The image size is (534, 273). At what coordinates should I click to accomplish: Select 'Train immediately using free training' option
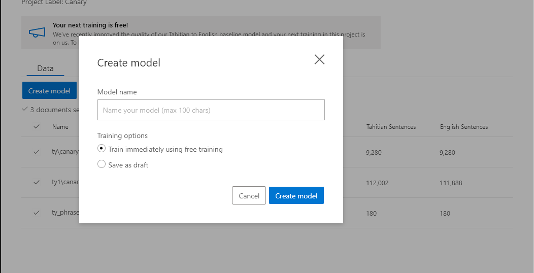pos(102,149)
